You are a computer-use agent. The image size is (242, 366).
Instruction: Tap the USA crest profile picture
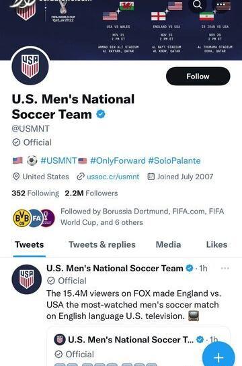(x=30, y=66)
